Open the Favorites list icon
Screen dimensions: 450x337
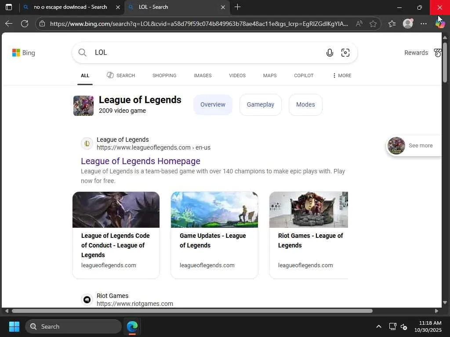coord(392,24)
